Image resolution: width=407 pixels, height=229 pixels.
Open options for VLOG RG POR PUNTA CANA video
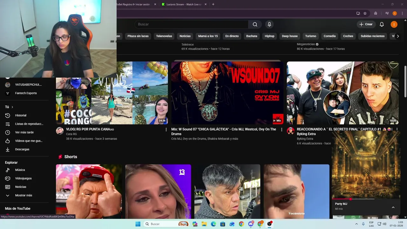[x=166, y=129]
